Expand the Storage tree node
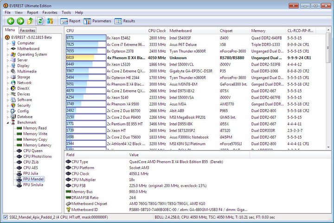 tap(8, 77)
